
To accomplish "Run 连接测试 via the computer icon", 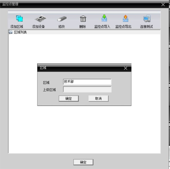I will (x=146, y=19).
